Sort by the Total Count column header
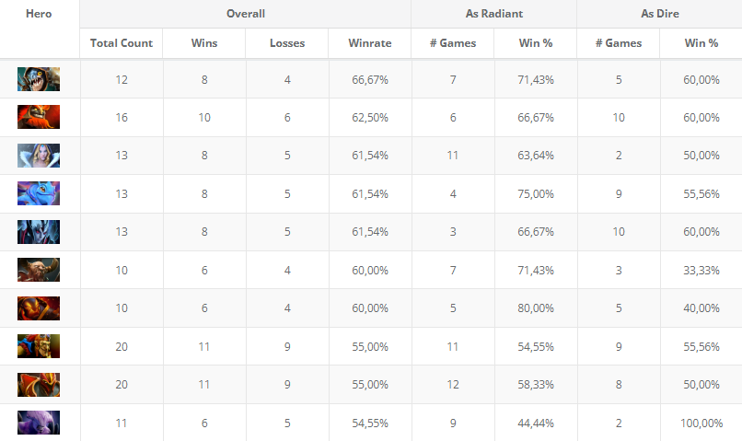 tap(122, 43)
